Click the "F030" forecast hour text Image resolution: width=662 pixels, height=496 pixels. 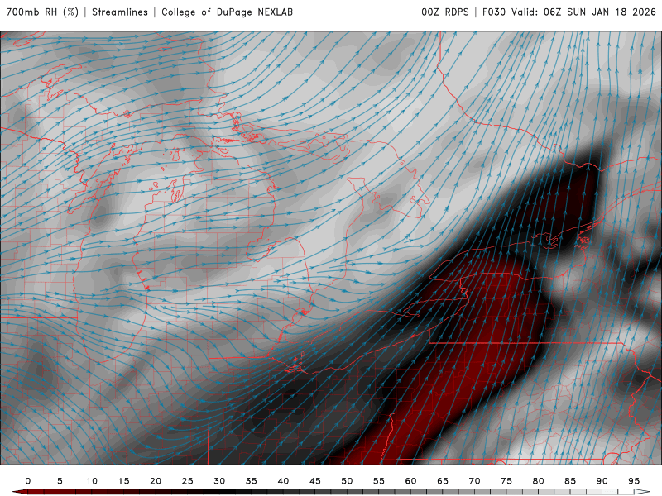[x=493, y=12]
